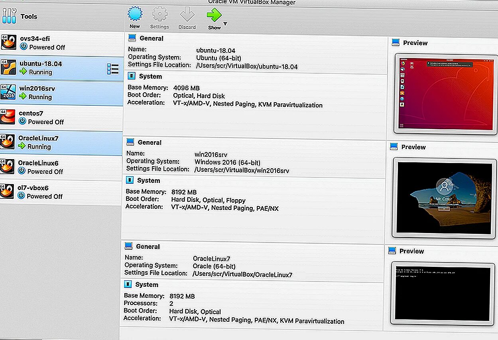Click monitor icon beside OracleLinux7 General
498x340 pixels.
click(128, 246)
